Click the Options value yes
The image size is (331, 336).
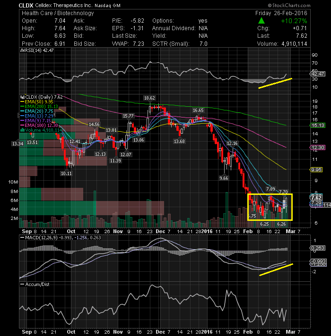(x=203, y=21)
